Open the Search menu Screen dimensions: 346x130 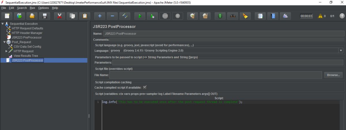[x=22, y=8]
